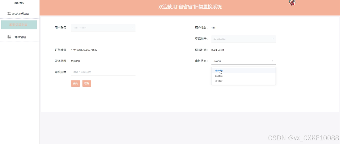The image size is (340, 144).
Task: Click the cancel reason text fdgfdhjk
Action: point(76,61)
